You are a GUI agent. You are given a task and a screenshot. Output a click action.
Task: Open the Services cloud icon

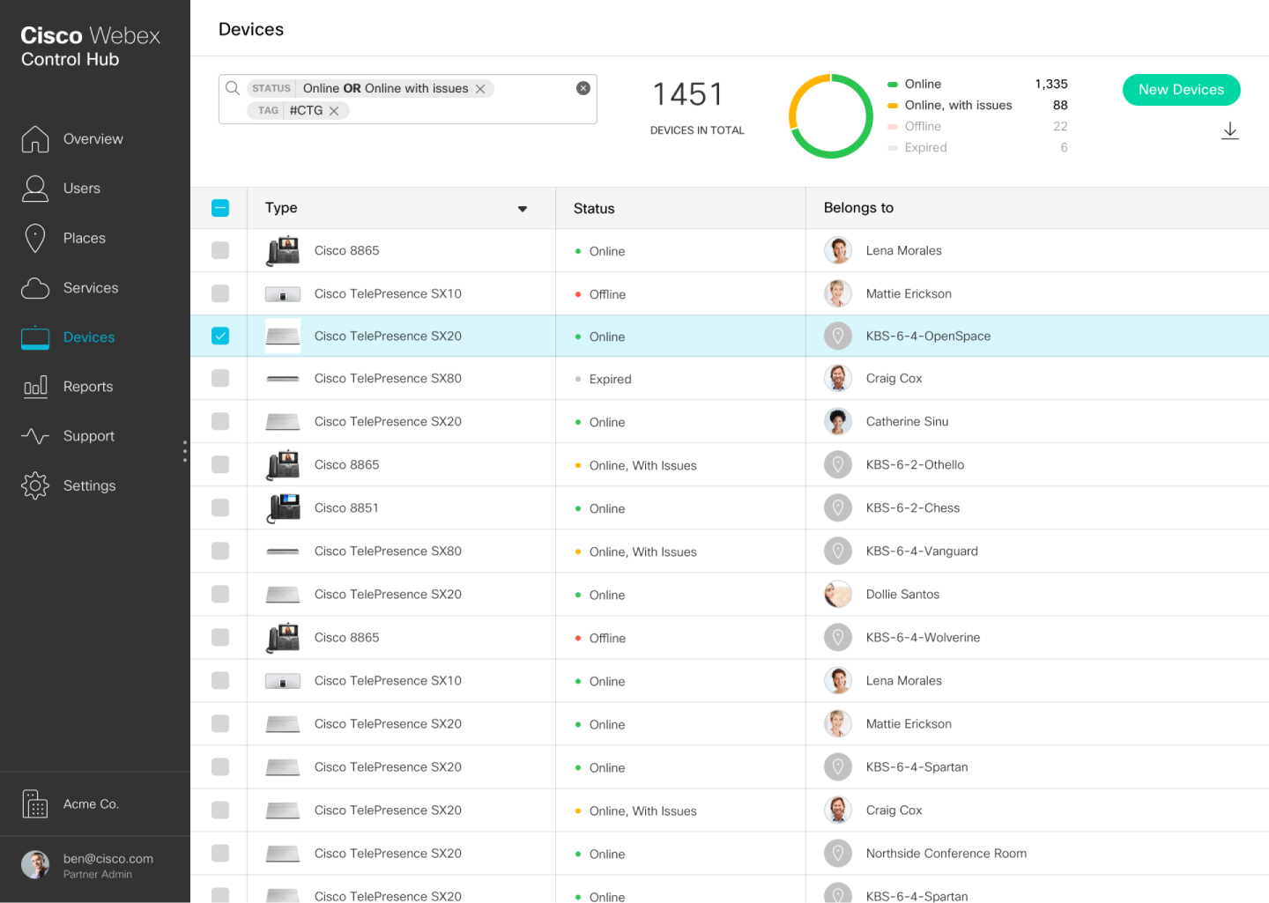pyautogui.click(x=35, y=288)
